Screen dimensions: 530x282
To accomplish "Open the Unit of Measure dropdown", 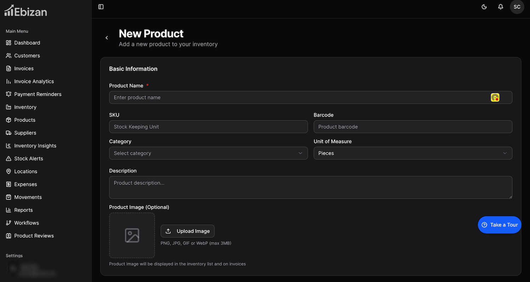I will [x=413, y=153].
